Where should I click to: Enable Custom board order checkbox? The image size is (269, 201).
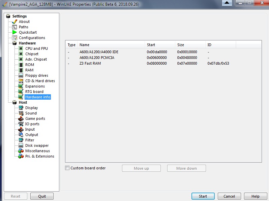pyautogui.click(x=67, y=168)
